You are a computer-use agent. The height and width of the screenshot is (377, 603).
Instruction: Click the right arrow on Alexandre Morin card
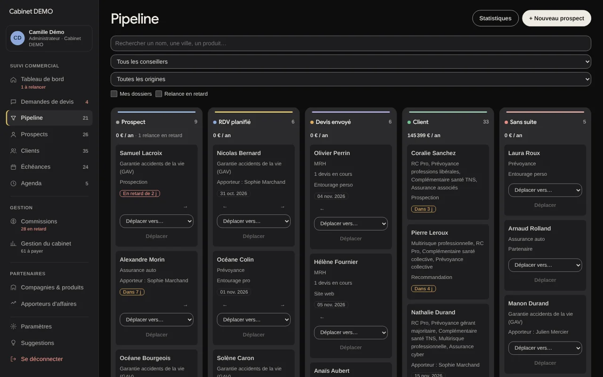point(185,305)
